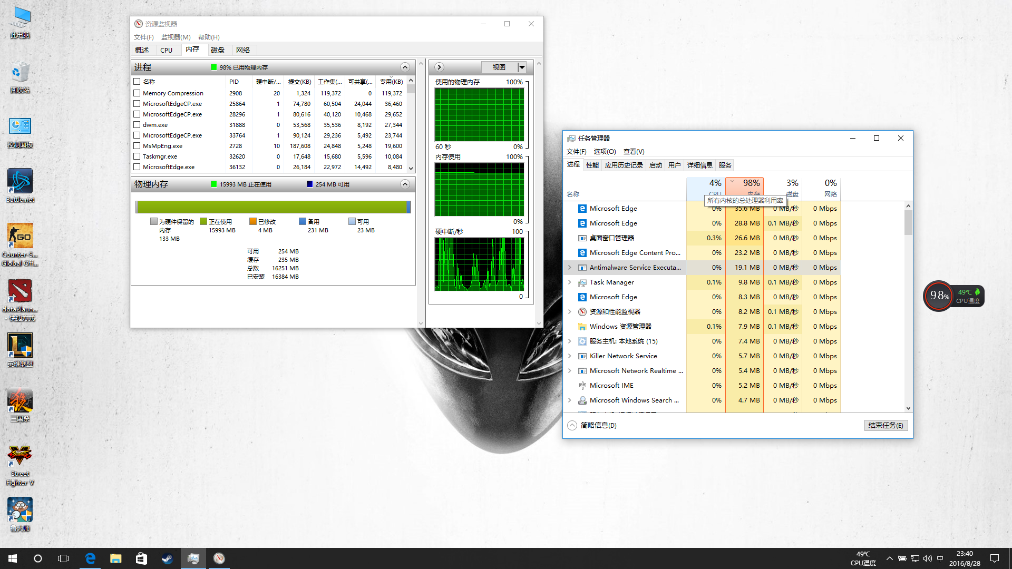Expand the 服务主机: 本地系统 (15) row

click(x=570, y=341)
